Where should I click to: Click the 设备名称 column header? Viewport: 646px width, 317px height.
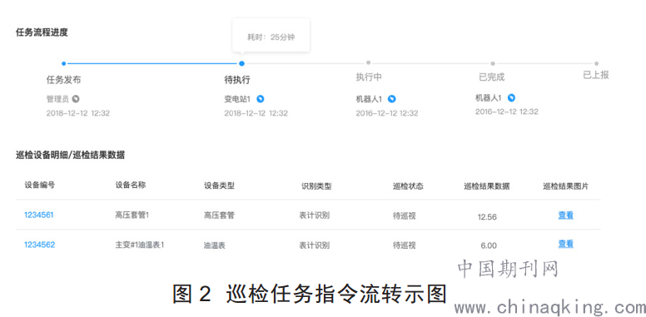[x=130, y=186]
